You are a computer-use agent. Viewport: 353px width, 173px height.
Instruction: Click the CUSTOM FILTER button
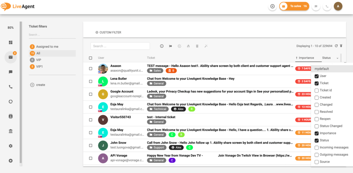(108, 32)
